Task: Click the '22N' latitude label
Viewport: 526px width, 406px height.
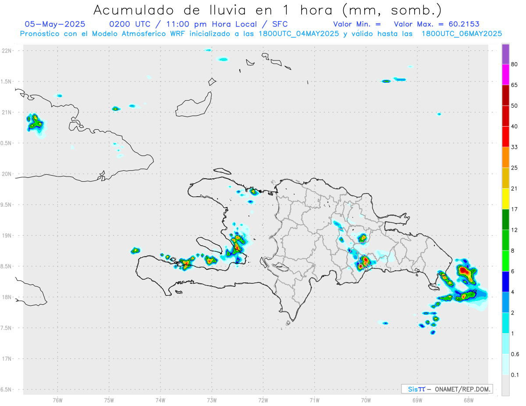Action: (7, 51)
